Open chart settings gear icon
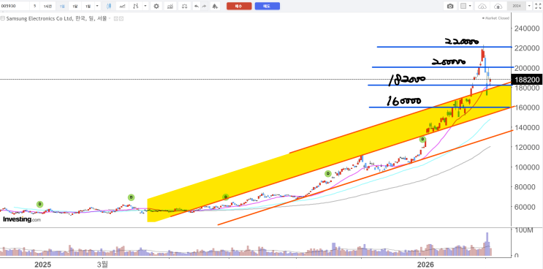The image size is (543, 269). pos(156,7)
